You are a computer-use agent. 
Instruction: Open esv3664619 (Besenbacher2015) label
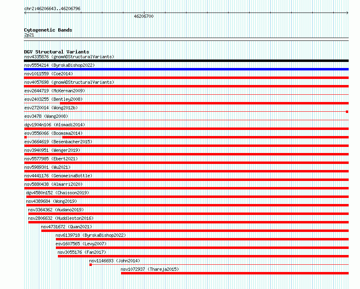[58, 142]
